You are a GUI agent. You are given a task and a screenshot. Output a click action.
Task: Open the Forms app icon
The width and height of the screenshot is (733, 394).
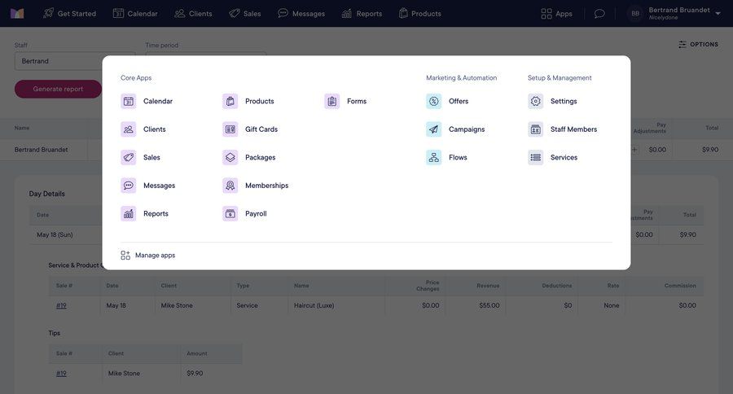coord(332,101)
